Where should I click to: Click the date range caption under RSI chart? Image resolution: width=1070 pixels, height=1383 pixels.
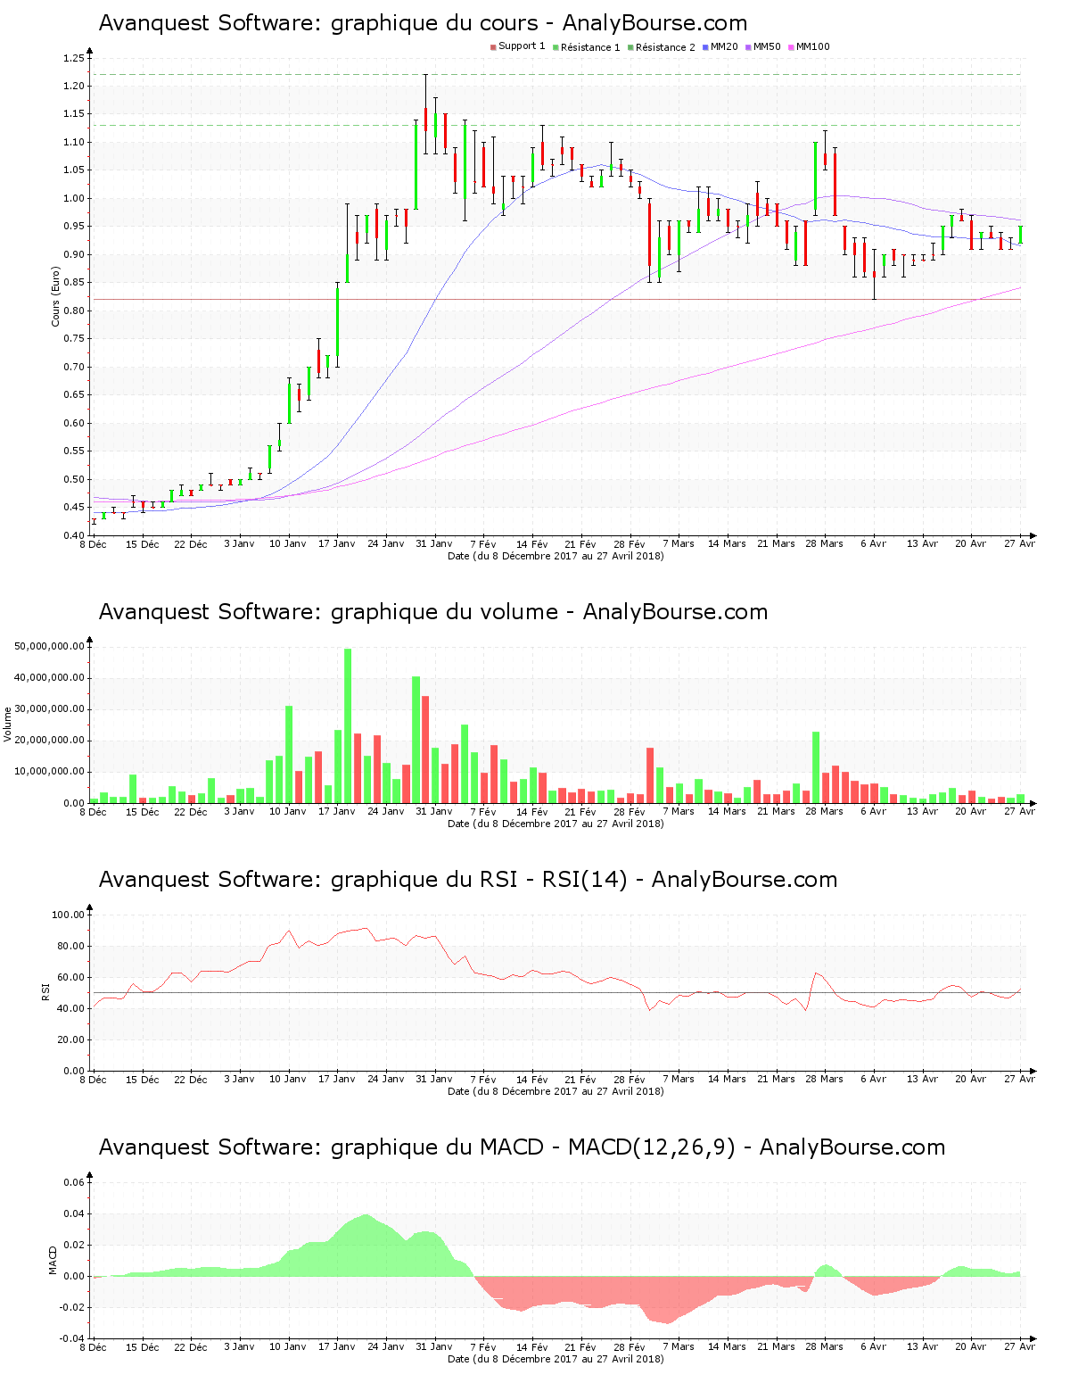[x=556, y=1090]
